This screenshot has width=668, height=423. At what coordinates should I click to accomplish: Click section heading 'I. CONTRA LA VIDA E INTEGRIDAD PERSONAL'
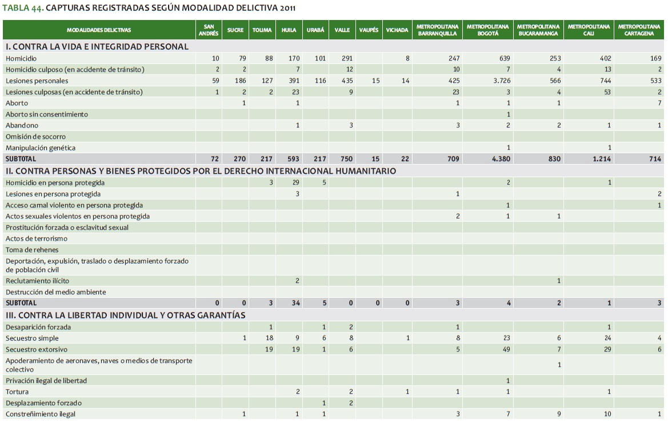point(97,46)
